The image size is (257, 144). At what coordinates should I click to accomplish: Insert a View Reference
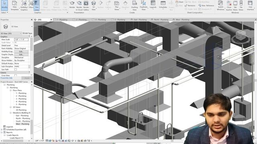tap(206, 6)
